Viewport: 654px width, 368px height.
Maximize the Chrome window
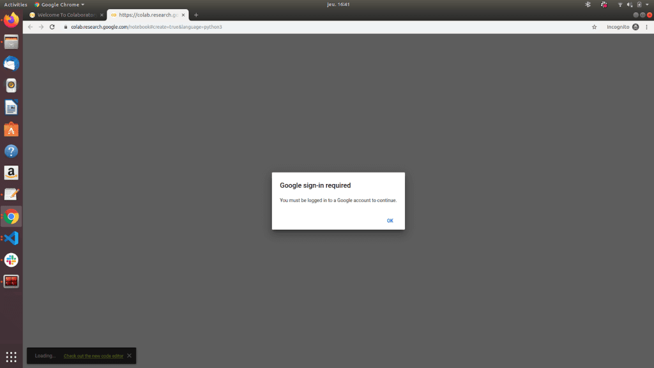coord(643,15)
